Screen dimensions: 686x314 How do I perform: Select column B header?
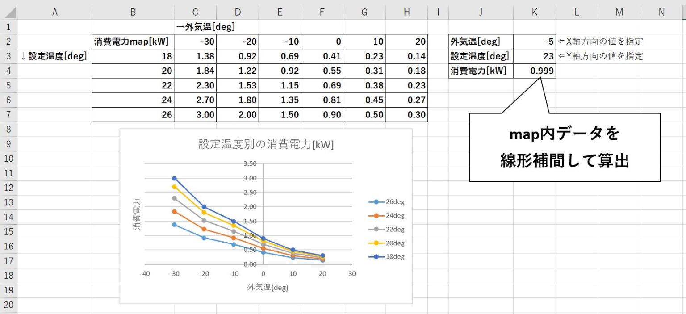click(x=133, y=13)
